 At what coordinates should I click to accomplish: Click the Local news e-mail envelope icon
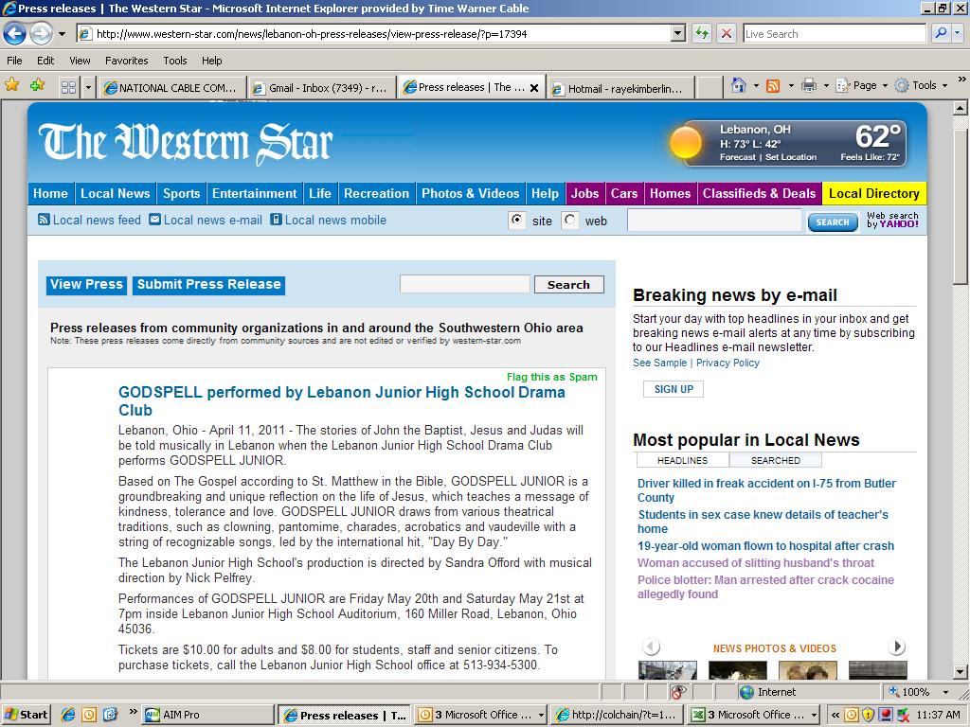tap(154, 220)
